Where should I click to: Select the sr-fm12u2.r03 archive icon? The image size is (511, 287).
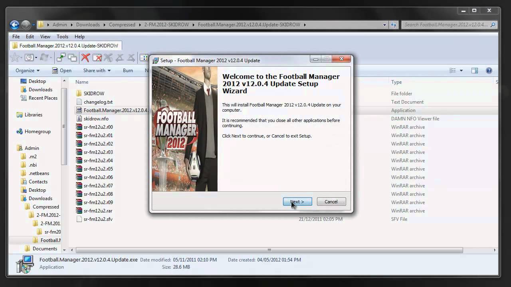[x=79, y=152]
